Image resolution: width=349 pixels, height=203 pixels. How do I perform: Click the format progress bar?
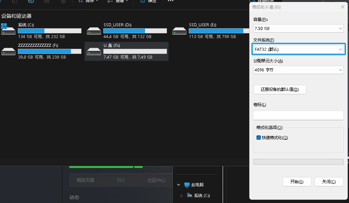click(x=298, y=162)
